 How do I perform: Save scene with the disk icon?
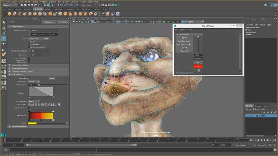click(x=29, y=5)
